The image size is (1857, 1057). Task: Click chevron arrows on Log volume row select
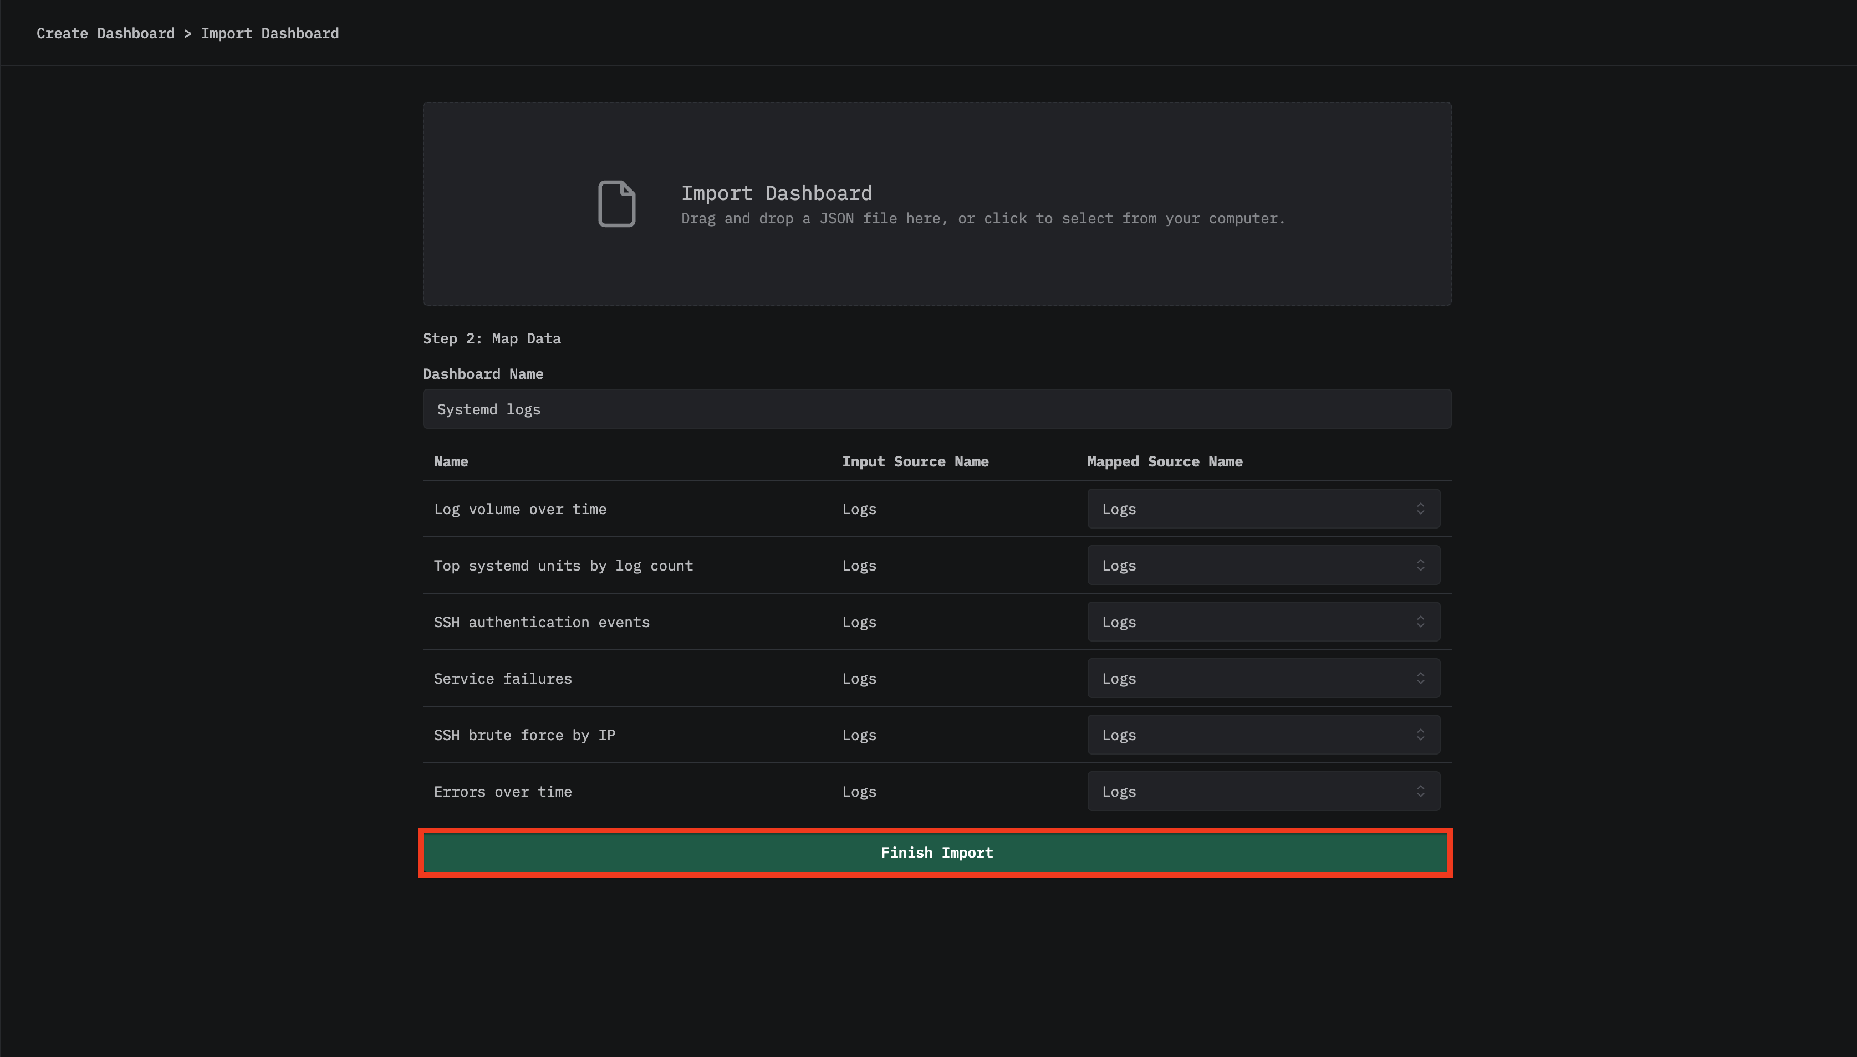click(x=1420, y=509)
